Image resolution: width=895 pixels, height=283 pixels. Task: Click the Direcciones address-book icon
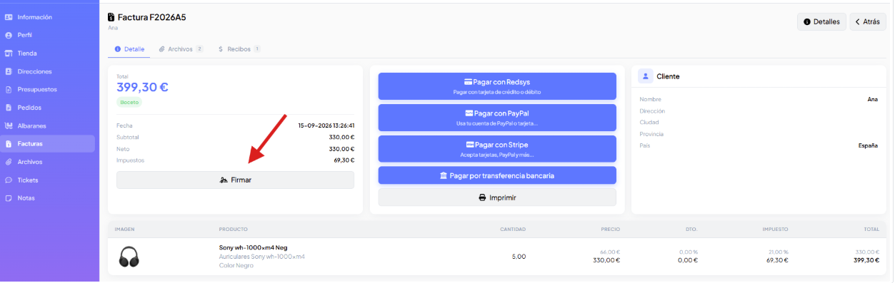(9, 71)
